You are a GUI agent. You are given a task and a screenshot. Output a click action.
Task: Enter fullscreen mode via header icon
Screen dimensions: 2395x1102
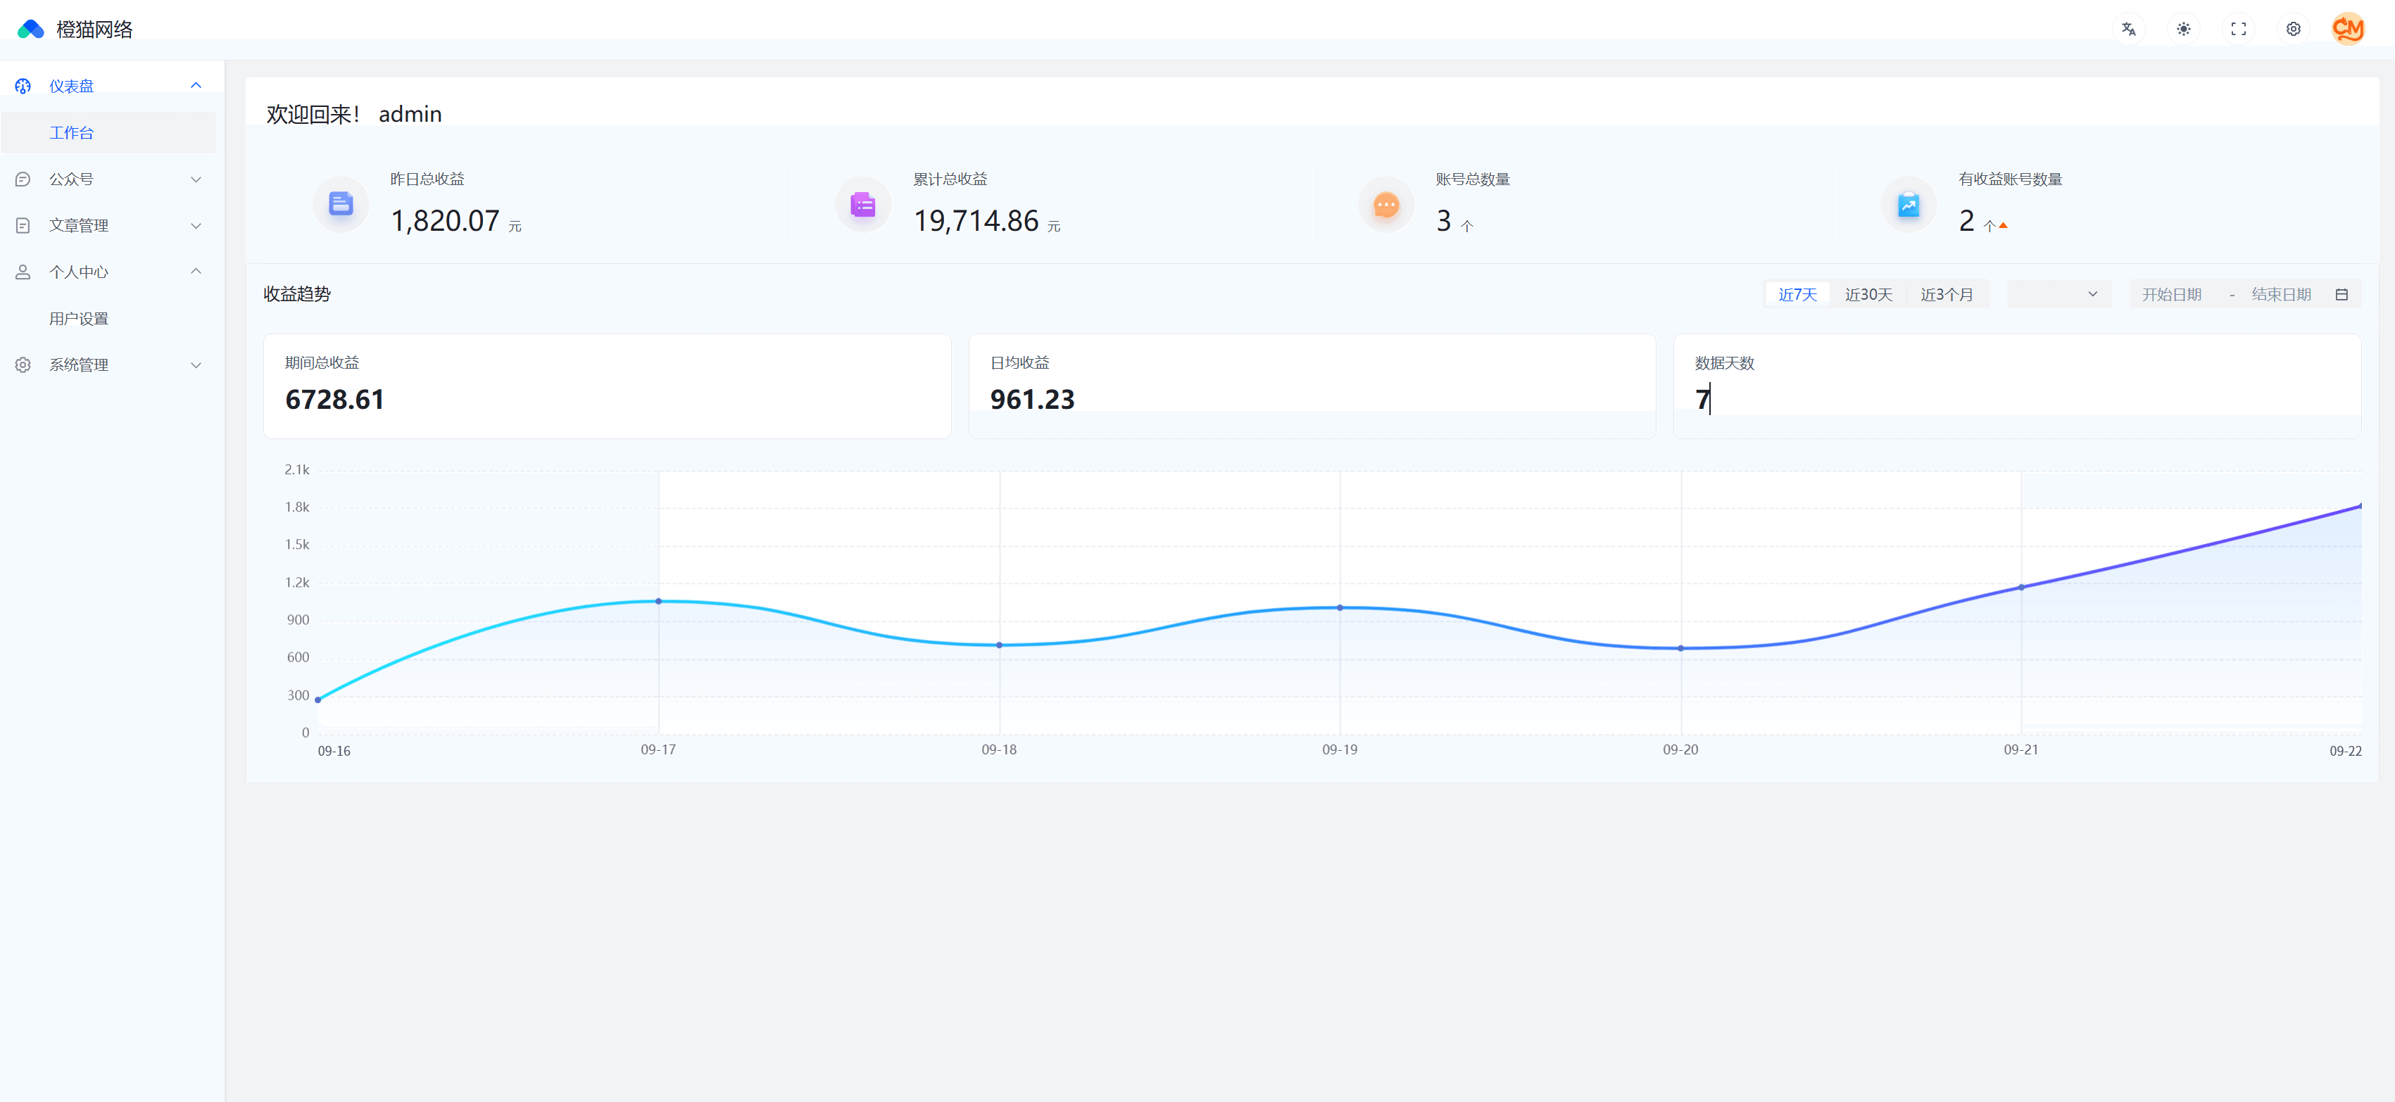pos(2238,29)
